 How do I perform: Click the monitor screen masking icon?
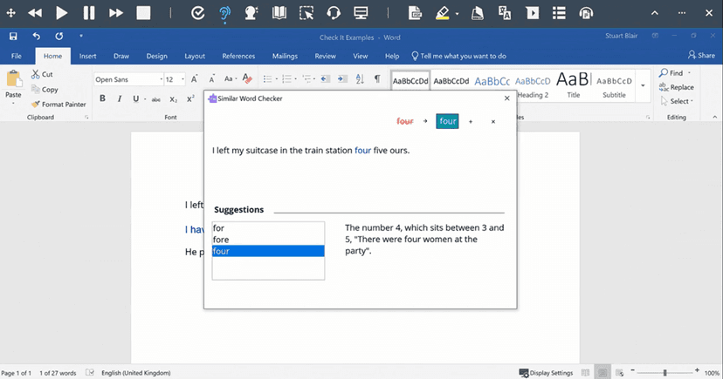[361, 13]
